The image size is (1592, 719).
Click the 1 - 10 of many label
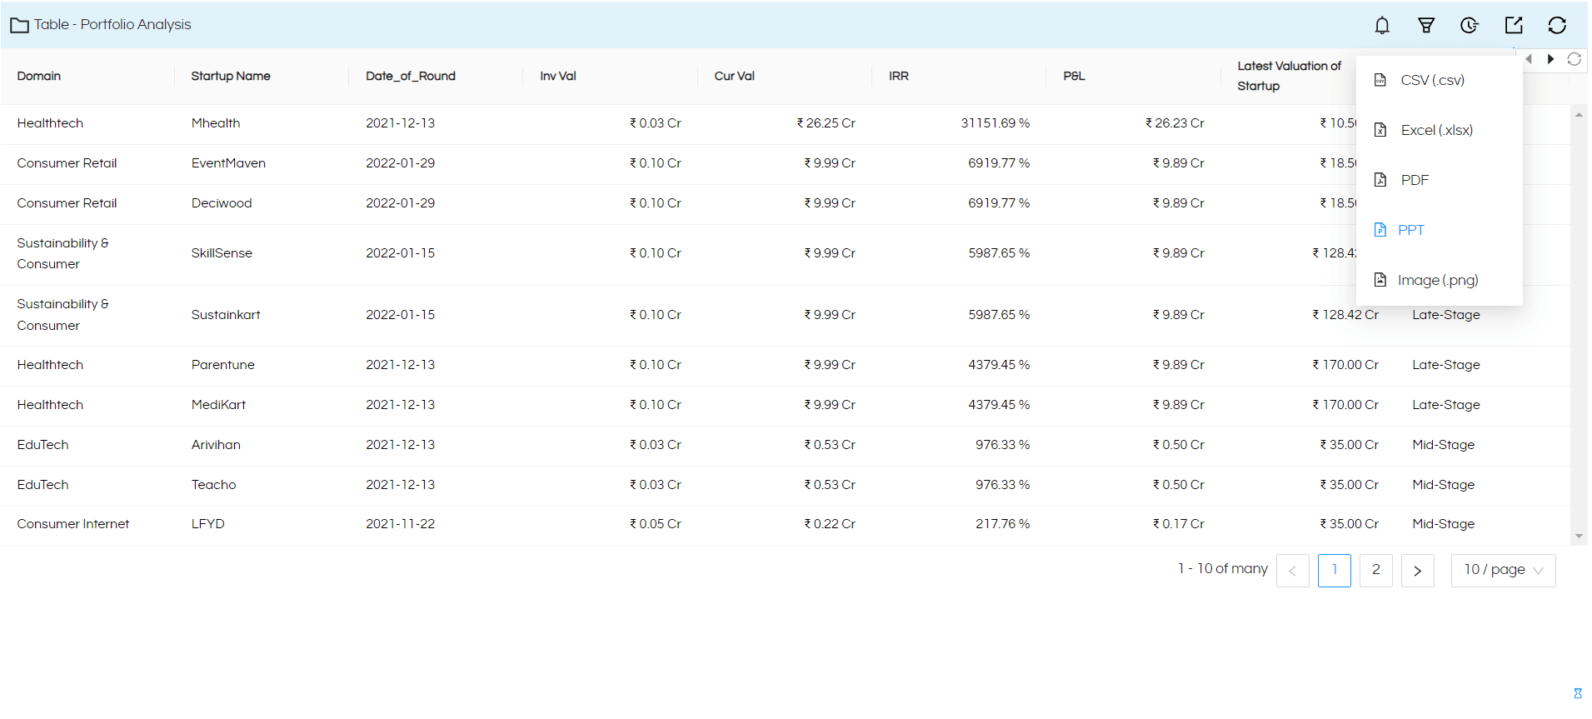pyautogui.click(x=1223, y=569)
